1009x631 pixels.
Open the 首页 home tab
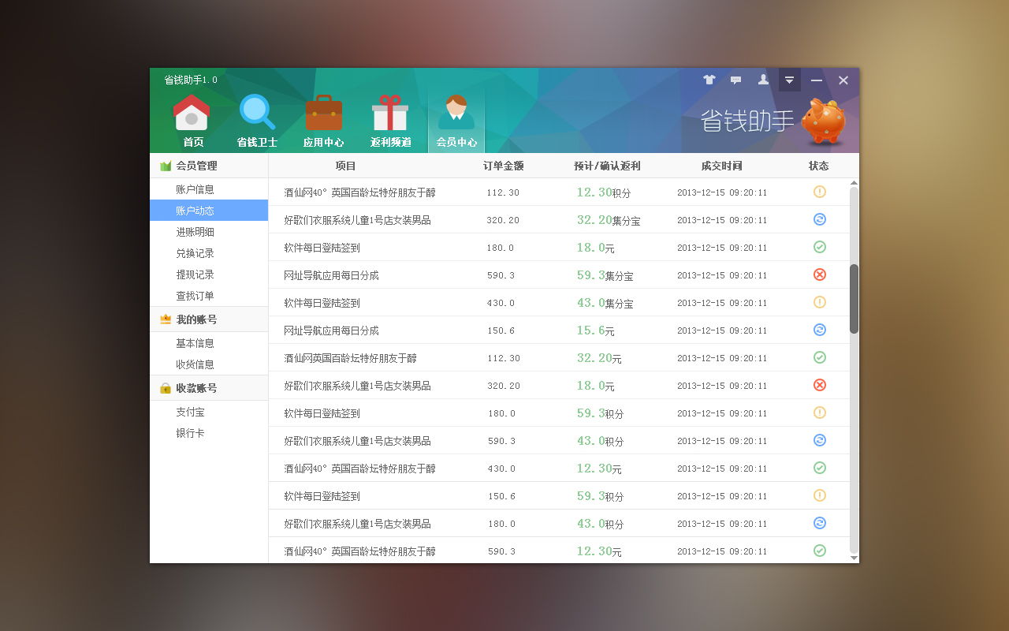click(x=192, y=121)
